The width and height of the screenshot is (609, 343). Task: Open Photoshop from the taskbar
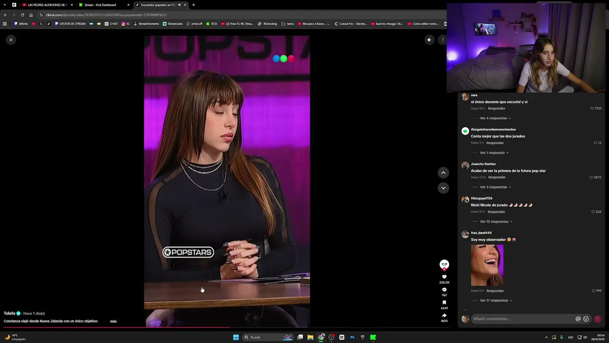(352, 337)
